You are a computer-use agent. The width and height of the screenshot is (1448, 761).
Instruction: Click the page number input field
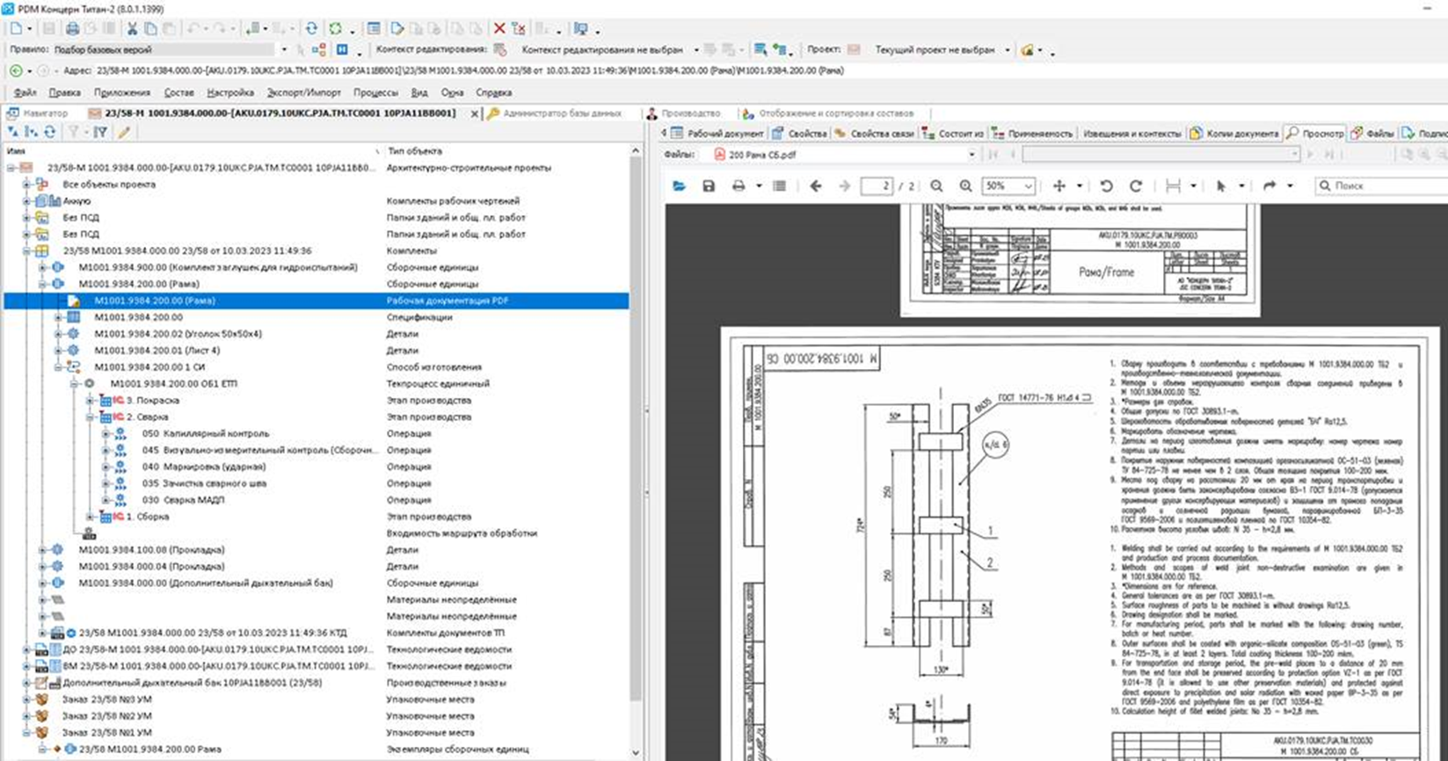point(876,186)
